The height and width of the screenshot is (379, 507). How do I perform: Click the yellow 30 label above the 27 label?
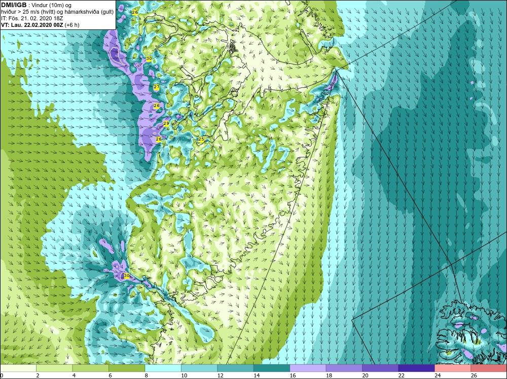[x=149, y=58]
